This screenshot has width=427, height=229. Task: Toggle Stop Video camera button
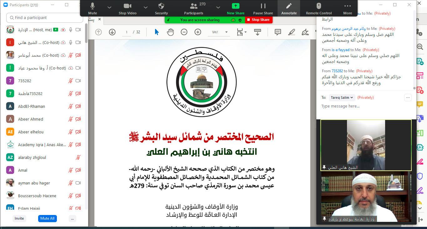click(128, 8)
